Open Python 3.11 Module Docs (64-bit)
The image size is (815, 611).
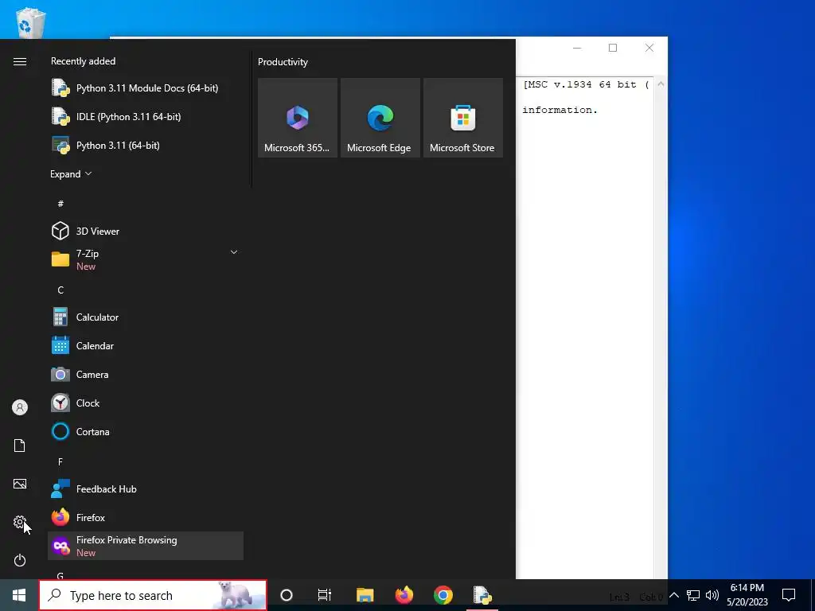coord(146,88)
